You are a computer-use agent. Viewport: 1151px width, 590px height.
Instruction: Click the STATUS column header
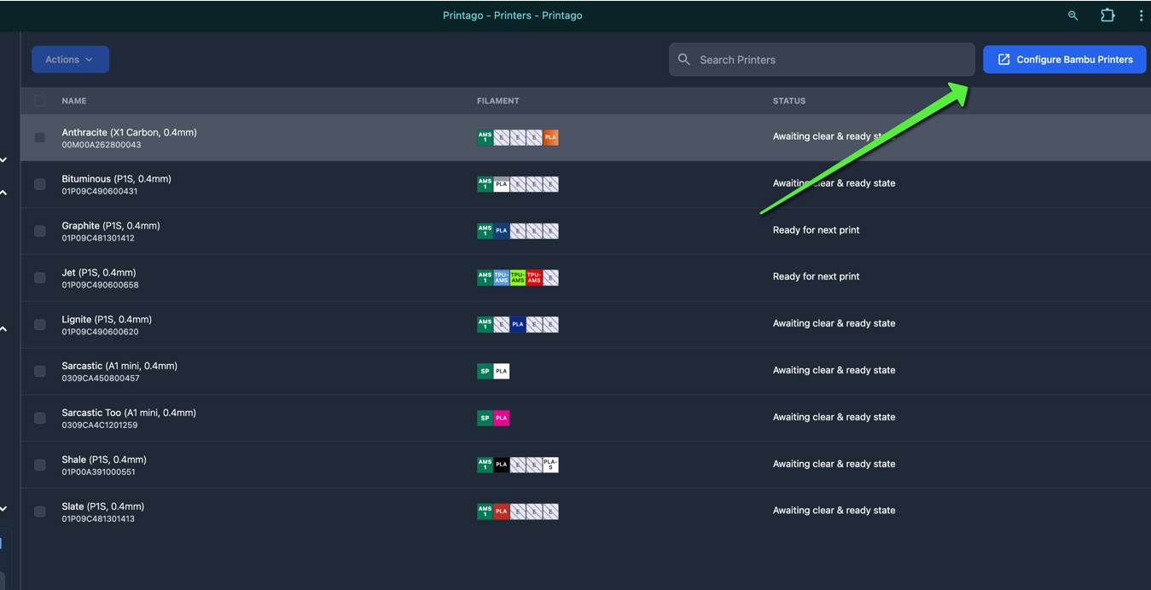(788, 101)
